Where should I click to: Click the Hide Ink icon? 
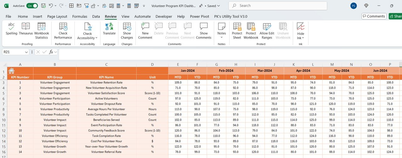click(301, 27)
